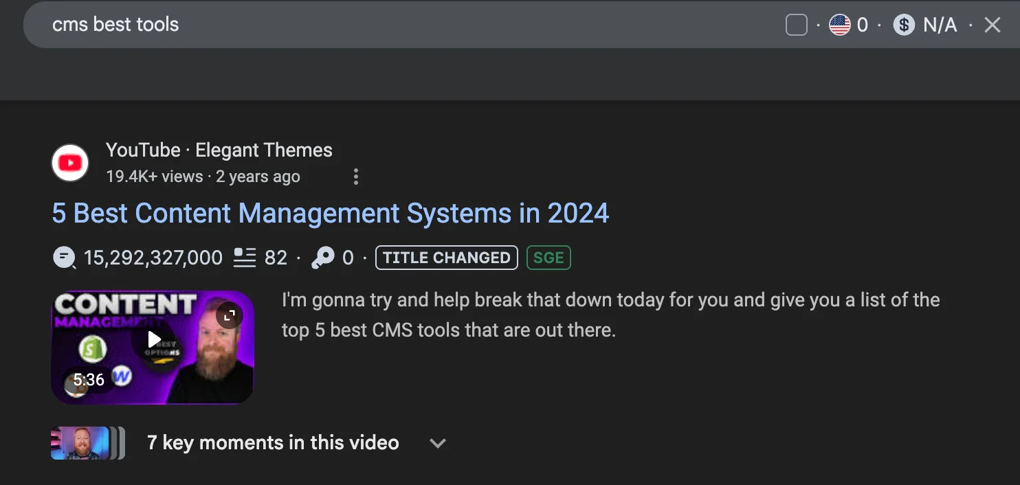Click the TITLE CHANGED badge
The width and height of the screenshot is (1020, 485).
(x=447, y=258)
